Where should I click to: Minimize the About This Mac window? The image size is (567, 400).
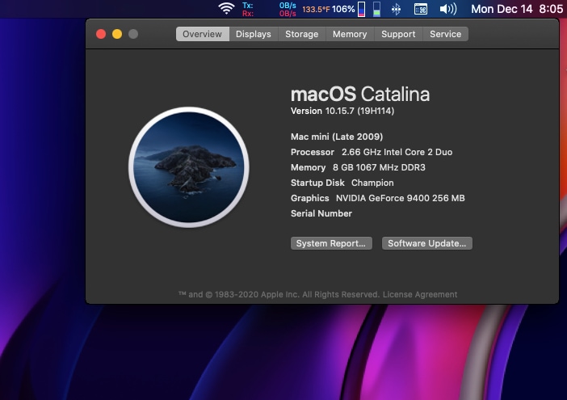click(117, 34)
